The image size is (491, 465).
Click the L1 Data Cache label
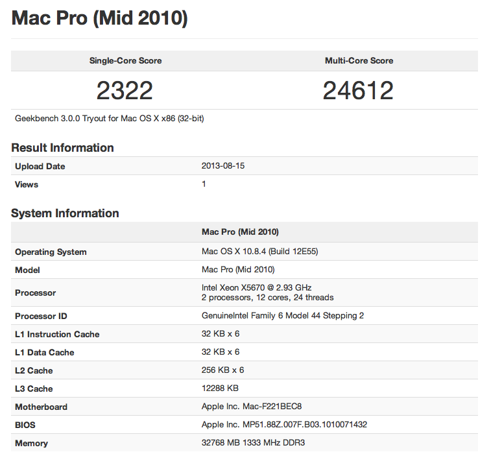point(45,353)
